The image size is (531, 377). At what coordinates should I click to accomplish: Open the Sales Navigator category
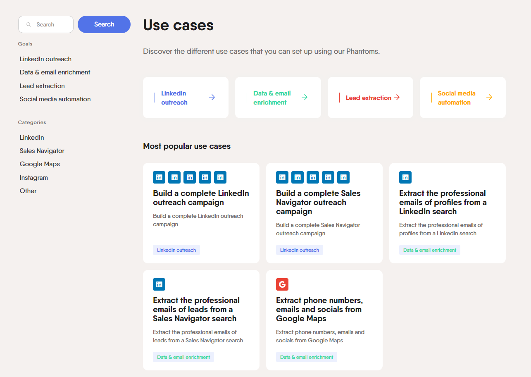click(x=42, y=151)
